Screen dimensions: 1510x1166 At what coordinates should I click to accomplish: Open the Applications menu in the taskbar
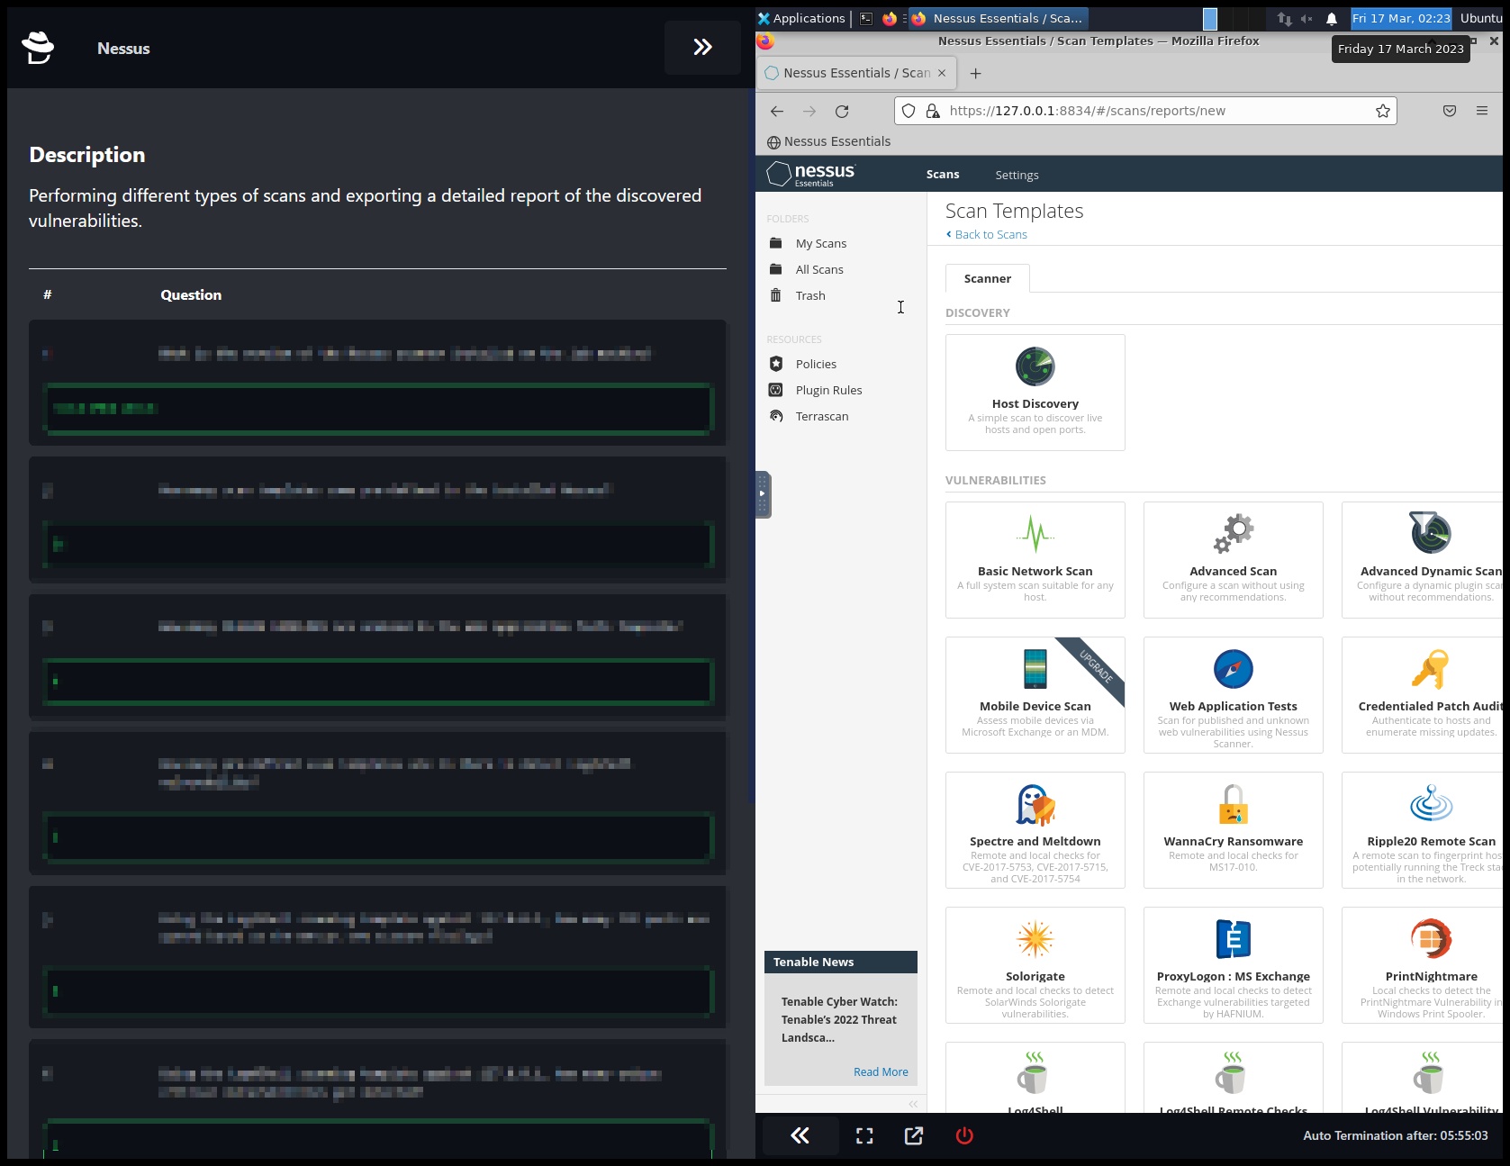pos(801,18)
